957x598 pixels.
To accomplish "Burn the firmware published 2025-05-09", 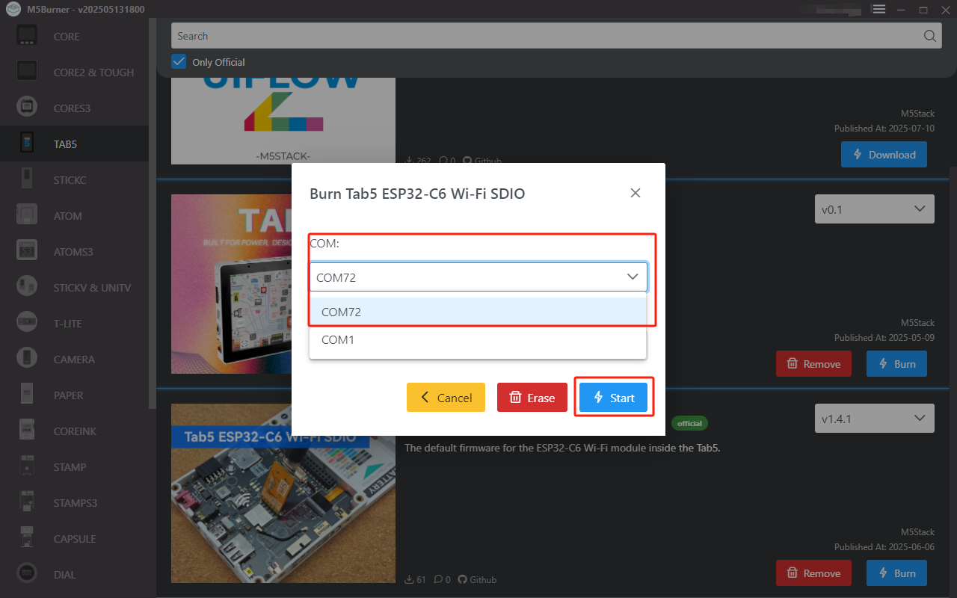I will point(896,364).
